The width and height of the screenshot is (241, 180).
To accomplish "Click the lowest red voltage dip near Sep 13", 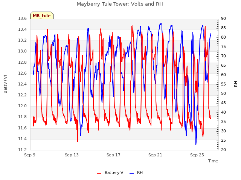I will [78, 141].
